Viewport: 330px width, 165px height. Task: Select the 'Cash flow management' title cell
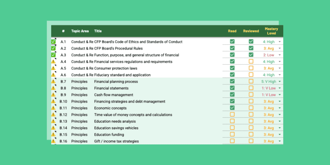pyautogui.click(x=114, y=95)
